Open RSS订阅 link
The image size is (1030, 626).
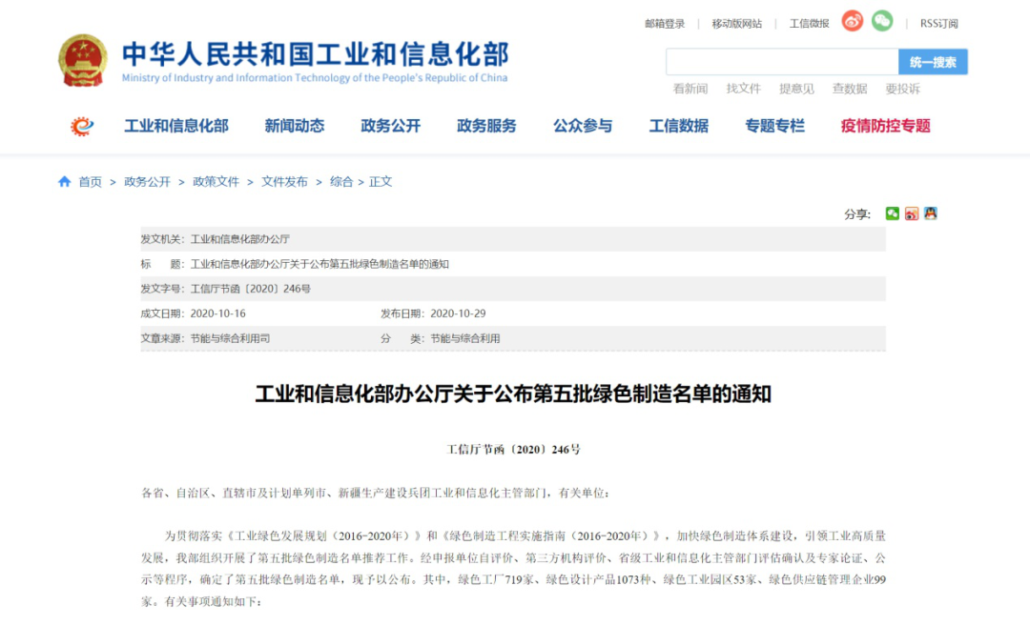coord(938,24)
